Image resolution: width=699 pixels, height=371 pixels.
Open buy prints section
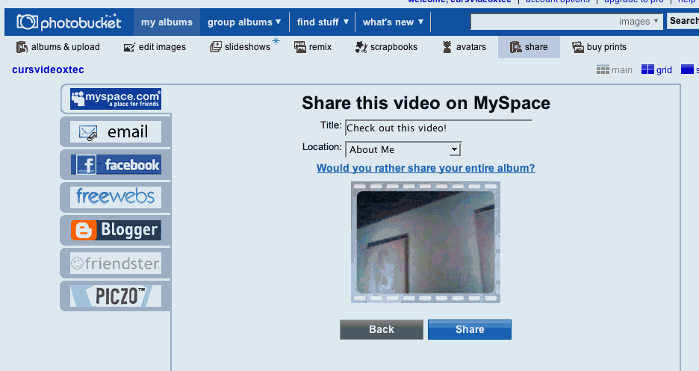pos(599,47)
